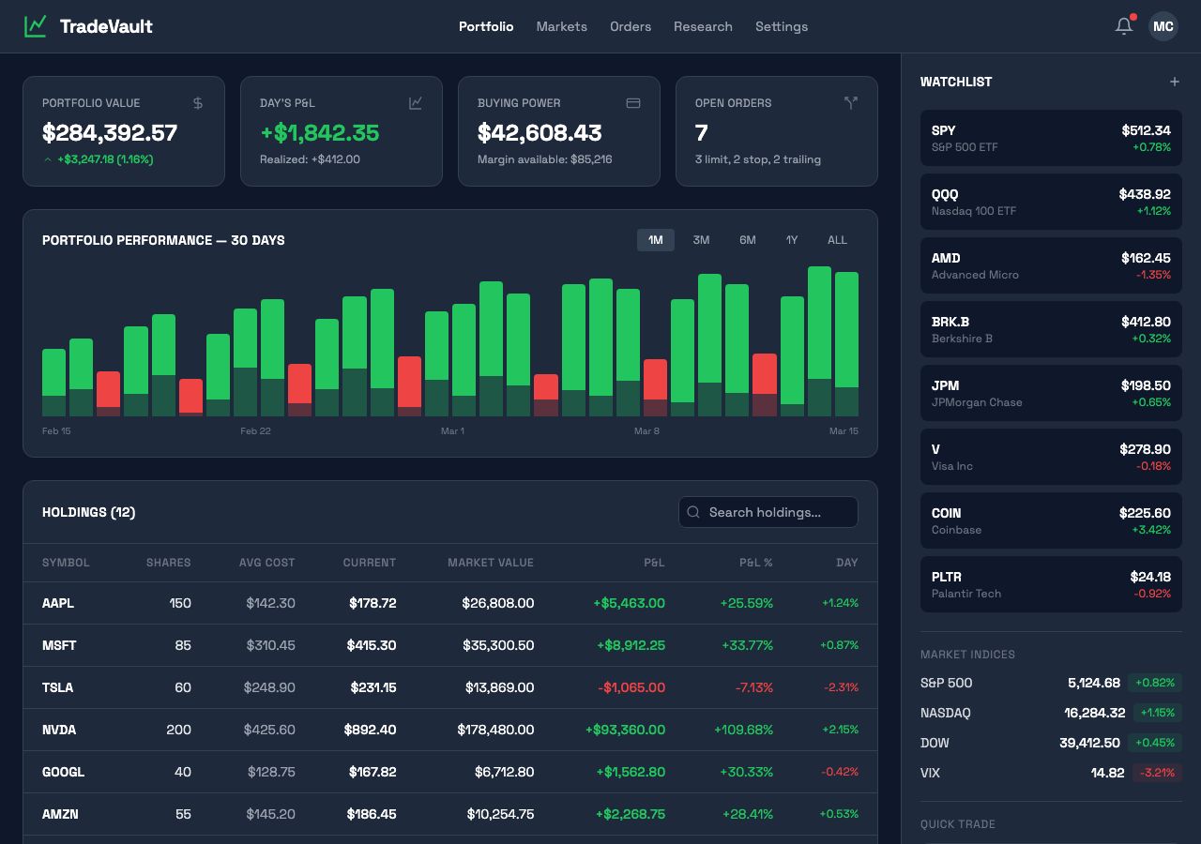Switch to the Orders tab
1201x844 pixels.
[631, 26]
